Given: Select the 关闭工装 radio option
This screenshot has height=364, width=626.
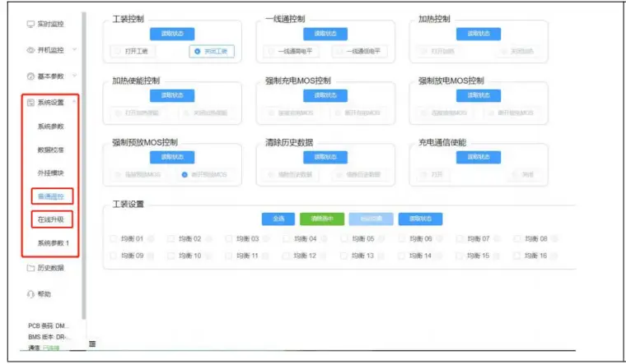Looking at the screenshot, I should [212, 52].
